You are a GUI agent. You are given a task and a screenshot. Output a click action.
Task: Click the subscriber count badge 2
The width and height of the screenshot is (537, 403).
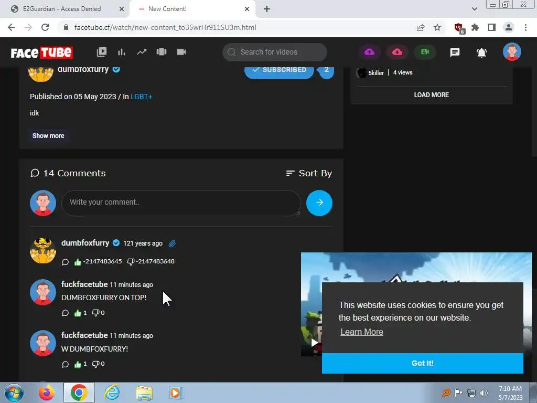tap(326, 71)
